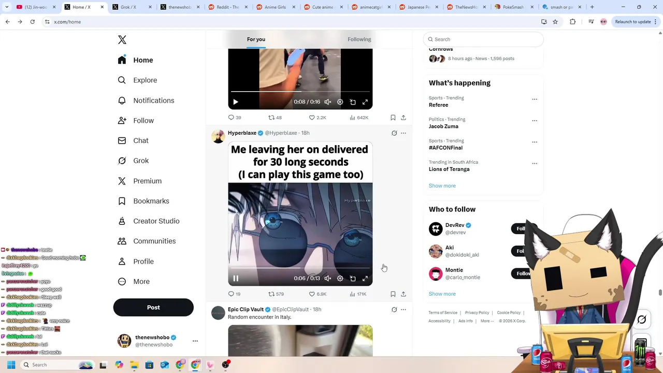
Task: Like the post with 2.2K likes
Action: click(x=318, y=118)
